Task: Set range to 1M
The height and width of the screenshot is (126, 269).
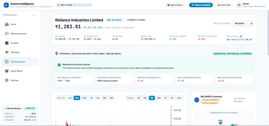Action: (x=152, y=98)
